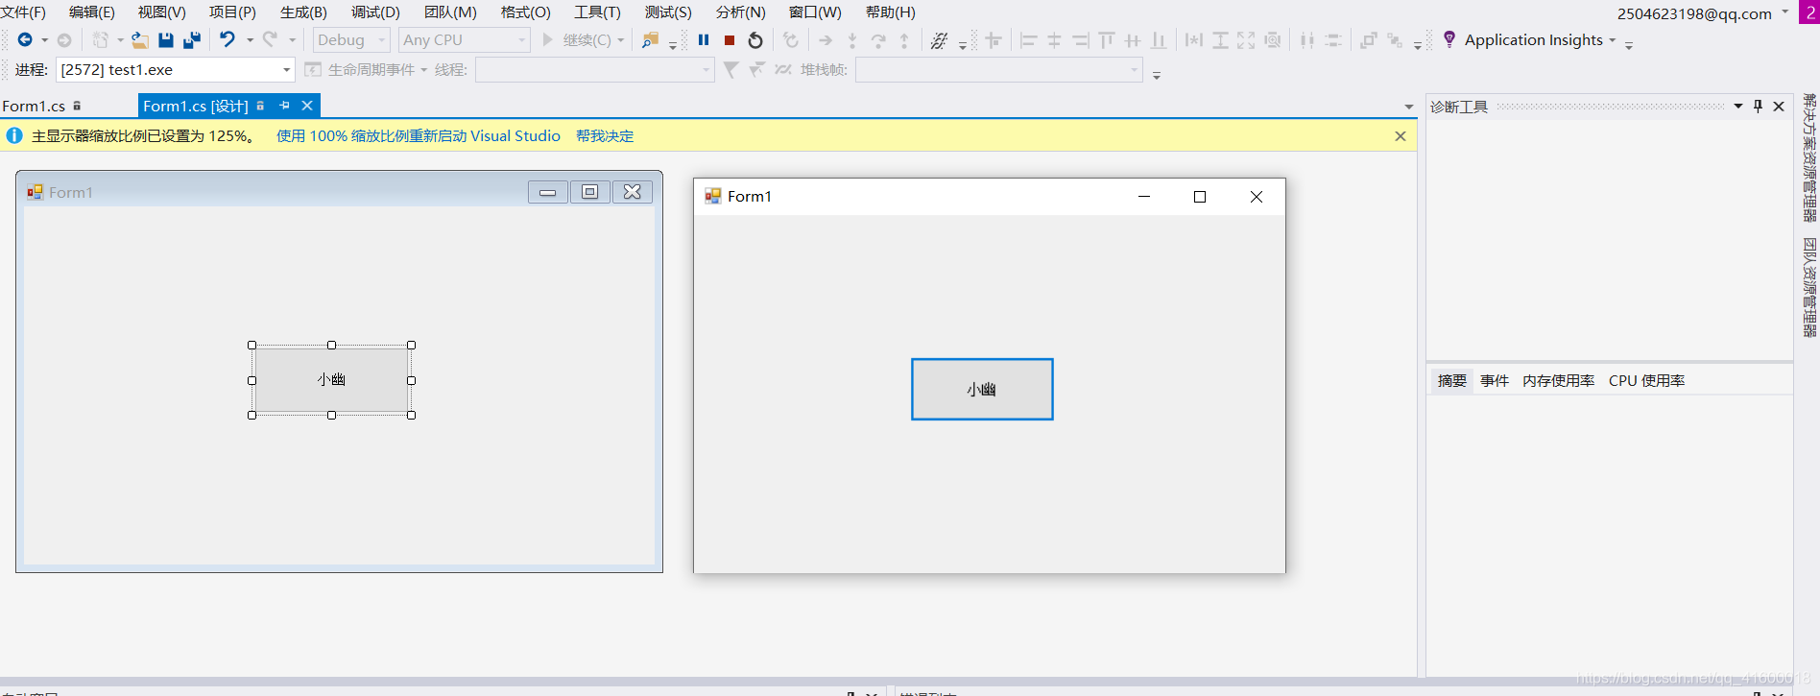This screenshot has height=696, width=1820.
Task: Expand the Application Insights dropdown arrow
Action: 1613,40
